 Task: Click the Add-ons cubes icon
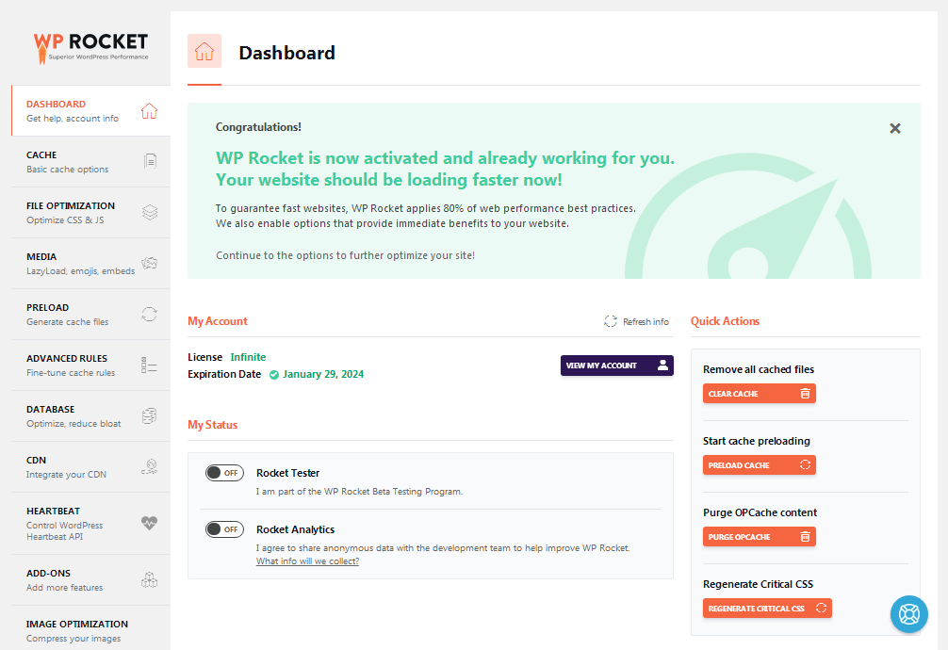pyautogui.click(x=149, y=580)
